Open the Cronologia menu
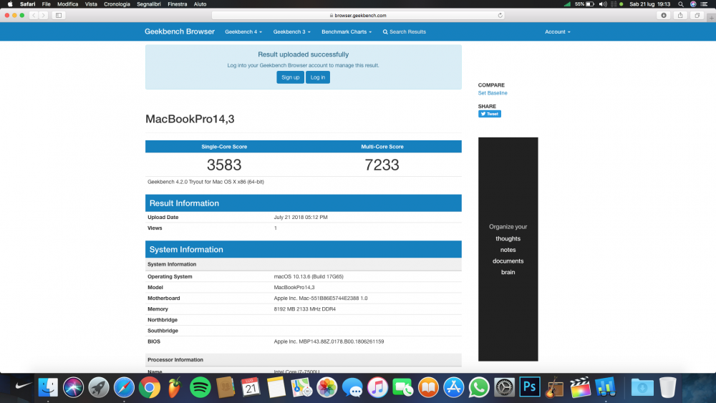716x403 pixels. pos(117,4)
